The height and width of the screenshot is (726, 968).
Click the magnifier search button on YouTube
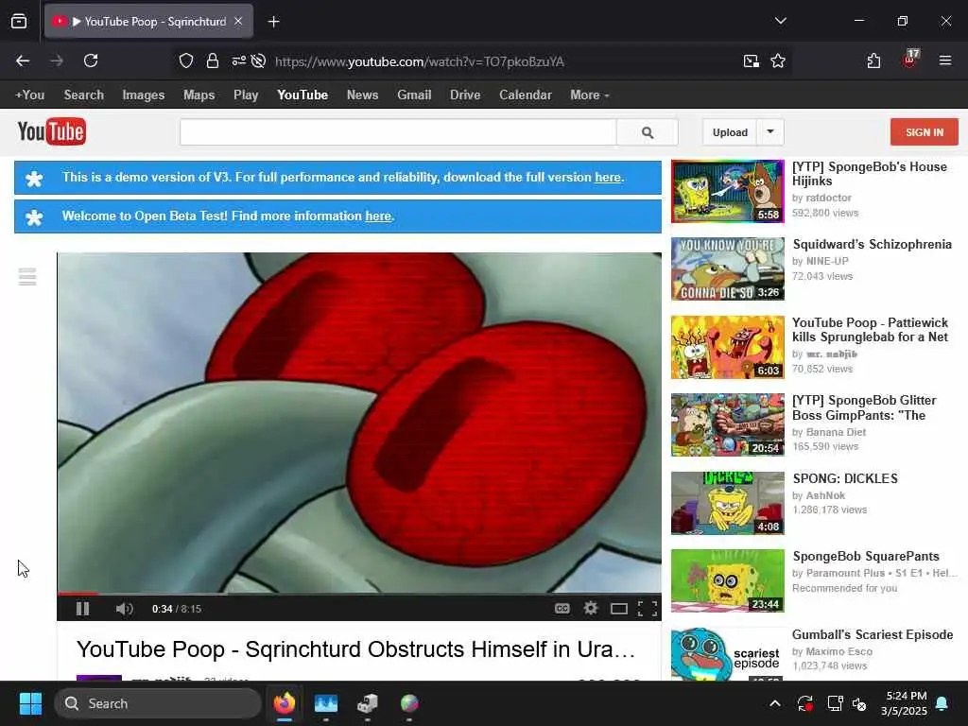[x=647, y=132]
